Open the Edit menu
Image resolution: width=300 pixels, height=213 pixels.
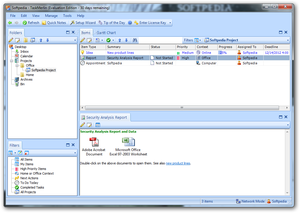pyautogui.click(x=24, y=16)
